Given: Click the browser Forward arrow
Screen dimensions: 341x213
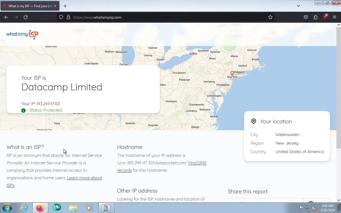Looking at the screenshot, I should [16, 17].
